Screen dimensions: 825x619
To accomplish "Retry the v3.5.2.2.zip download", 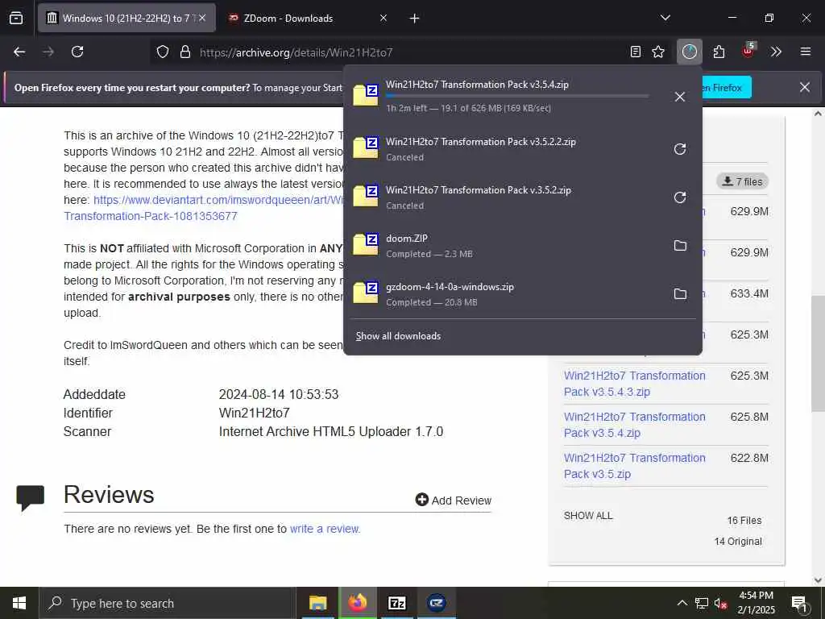I will coord(680,149).
